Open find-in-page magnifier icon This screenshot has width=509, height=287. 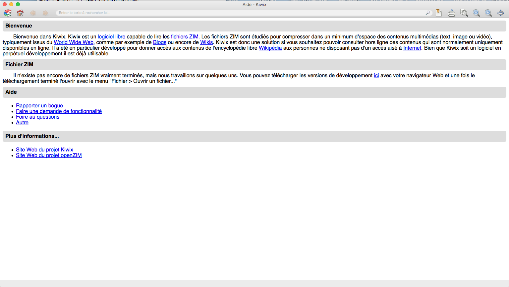pos(464,13)
